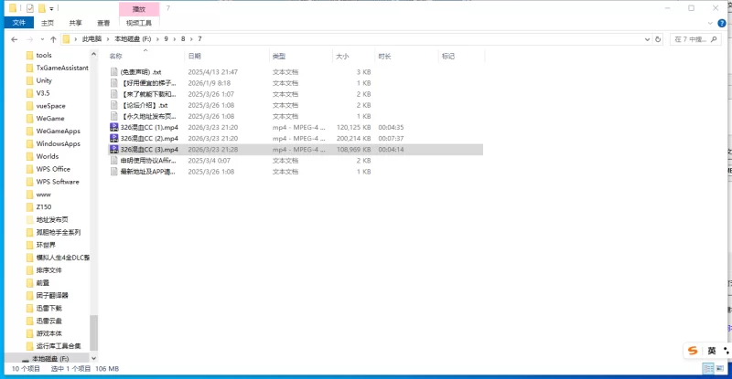Switch to the 查看 ribbon tab
This screenshot has height=379, width=732.
point(103,23)
